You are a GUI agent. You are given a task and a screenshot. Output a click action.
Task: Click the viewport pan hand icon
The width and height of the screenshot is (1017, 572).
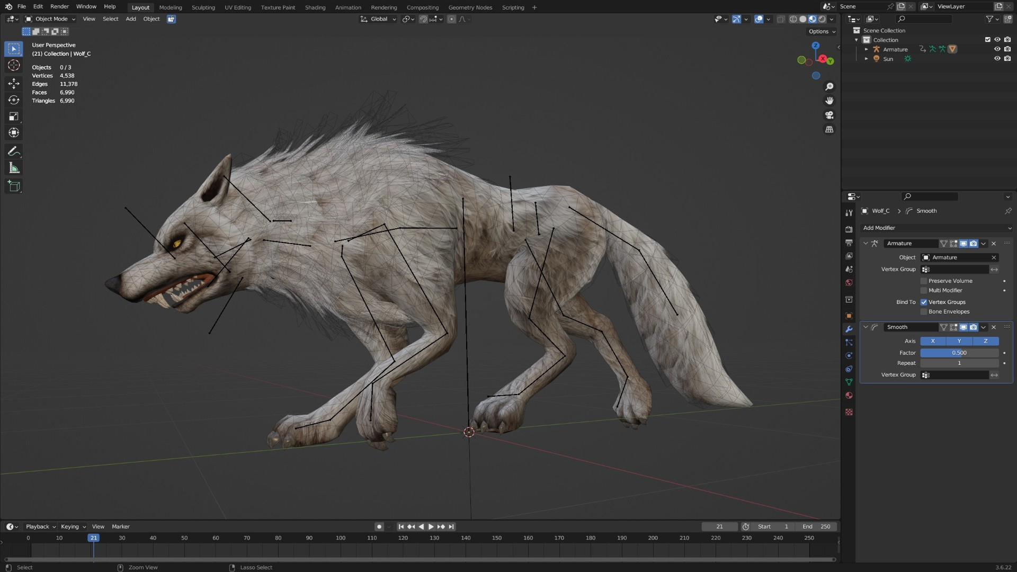click(829, 101)
